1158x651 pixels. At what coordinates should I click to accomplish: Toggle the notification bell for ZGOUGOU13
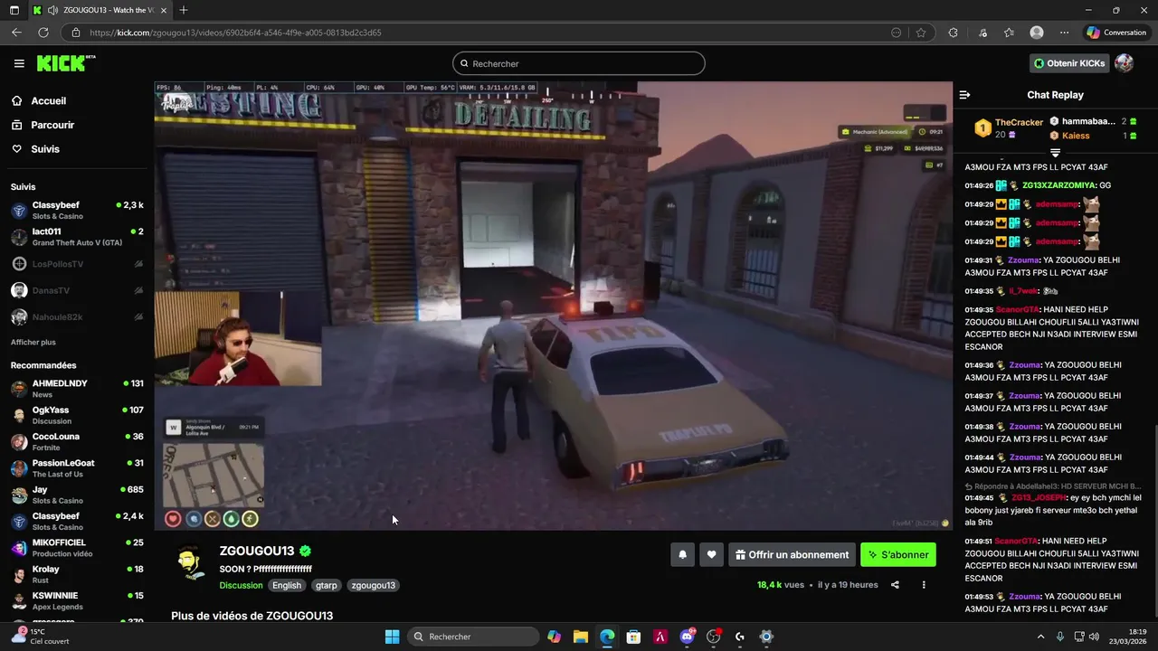click(683, 555)
